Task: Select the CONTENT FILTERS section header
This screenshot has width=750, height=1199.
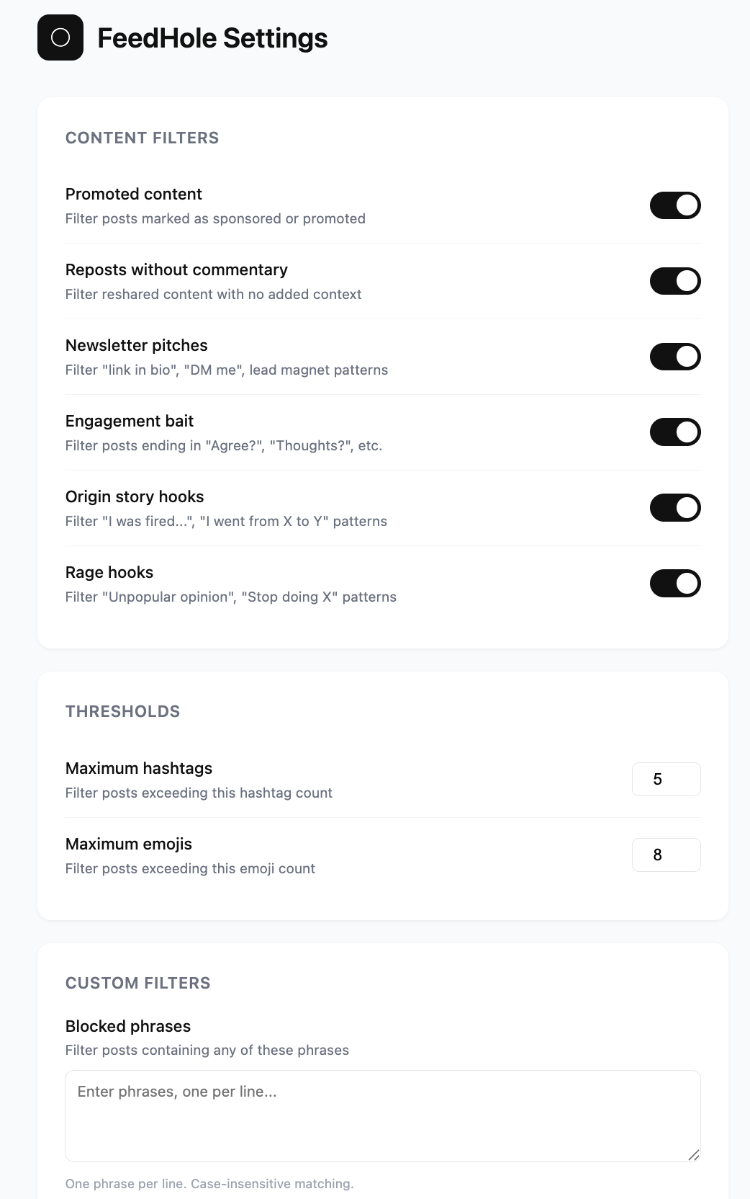Action: point(142,138)
